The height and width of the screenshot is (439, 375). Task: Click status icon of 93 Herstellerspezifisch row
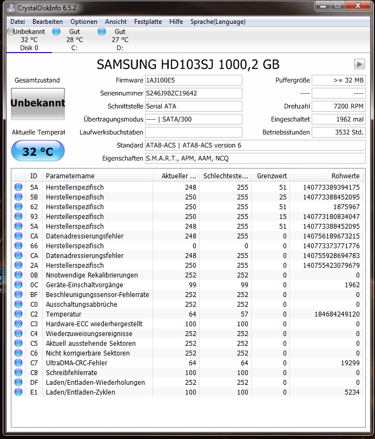[18, 216]
